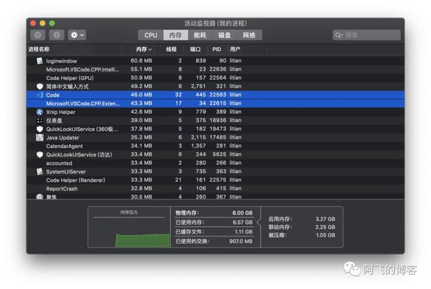The width and height of the screenshot is (431, 289).
Task: Click the 简体中文输入方式 shield icon
Action: click(40, 86)
